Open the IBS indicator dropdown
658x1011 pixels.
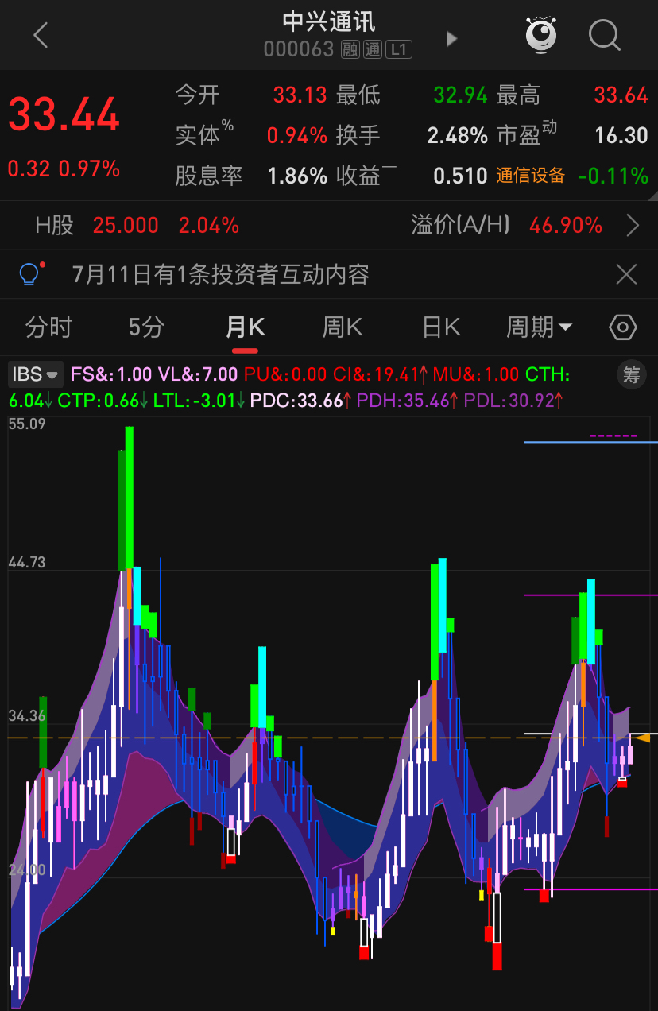click(x=36, y=374)
